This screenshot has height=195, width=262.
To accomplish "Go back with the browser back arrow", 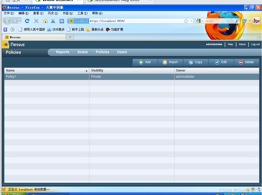I will 7,21.
